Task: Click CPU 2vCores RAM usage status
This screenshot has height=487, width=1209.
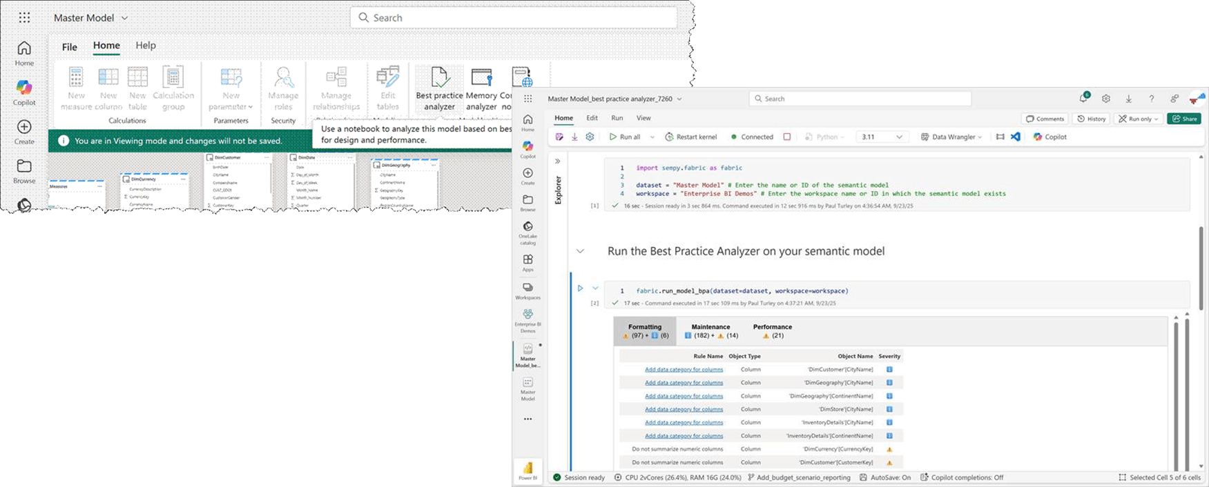Action: 677,477
